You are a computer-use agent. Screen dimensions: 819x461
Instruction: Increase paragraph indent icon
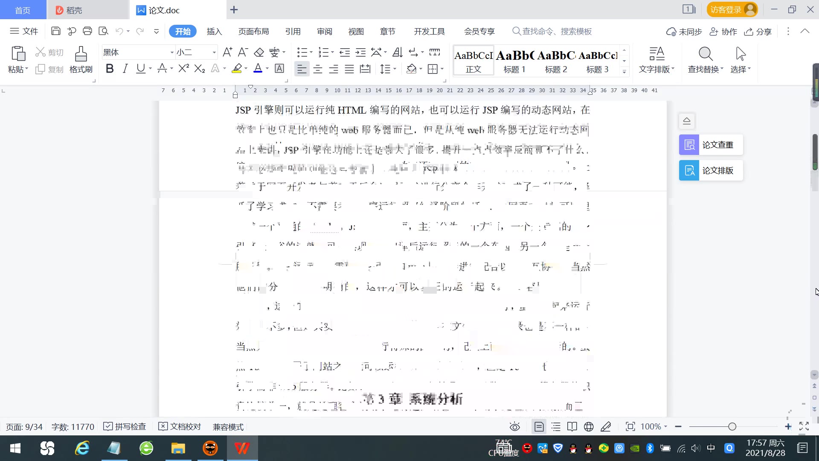click(x=361, y=52)
